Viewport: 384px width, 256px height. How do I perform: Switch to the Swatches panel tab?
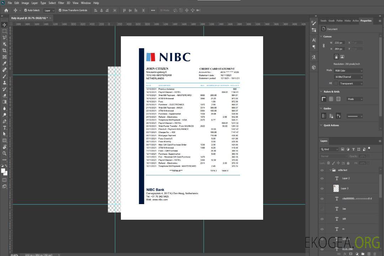[324, 21]
